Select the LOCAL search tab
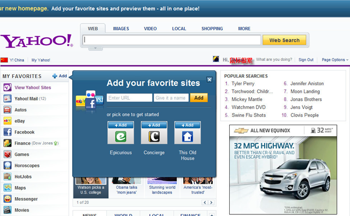The height and width of the screenshot is (216, 350). [x=179, y=28]
